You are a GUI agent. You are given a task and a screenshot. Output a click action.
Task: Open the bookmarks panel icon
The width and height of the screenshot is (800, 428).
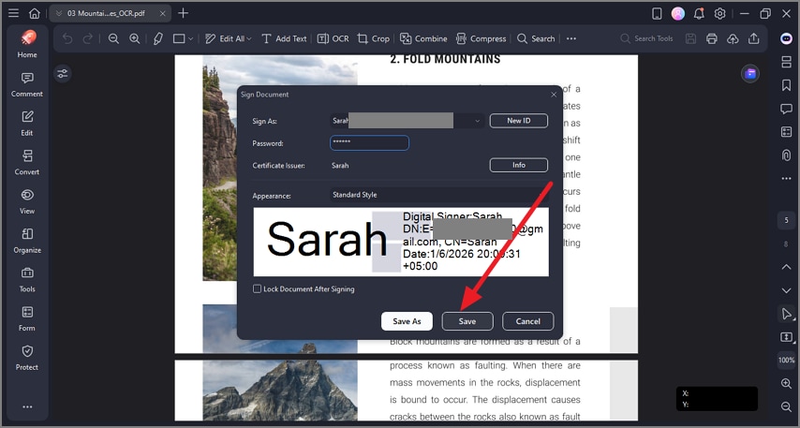[786, 85]
